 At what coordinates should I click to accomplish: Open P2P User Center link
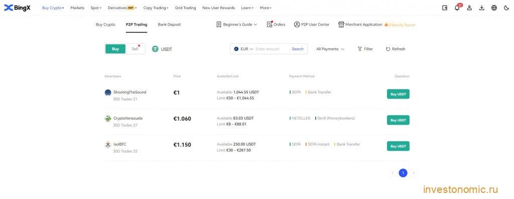tap(315, 25)
